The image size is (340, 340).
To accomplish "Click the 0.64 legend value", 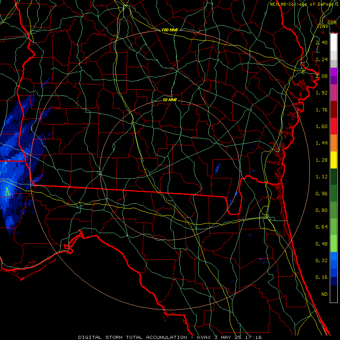I will pos(321,227).
